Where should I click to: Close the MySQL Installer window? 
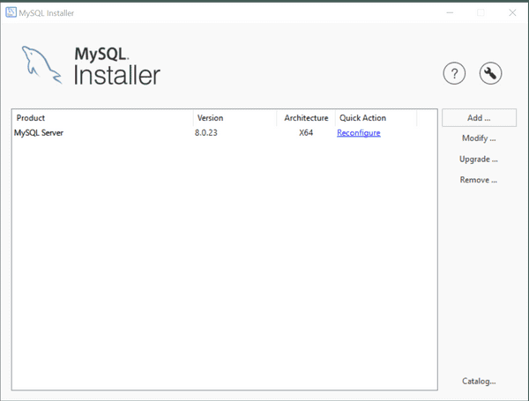(x=513, y=12)
